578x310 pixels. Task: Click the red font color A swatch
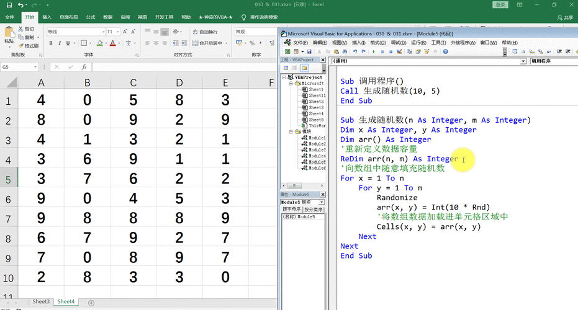pyautogui.click(x=113, y=43)
